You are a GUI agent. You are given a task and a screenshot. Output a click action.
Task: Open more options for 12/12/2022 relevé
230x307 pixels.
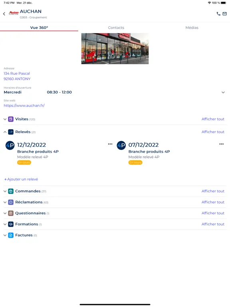110,144
